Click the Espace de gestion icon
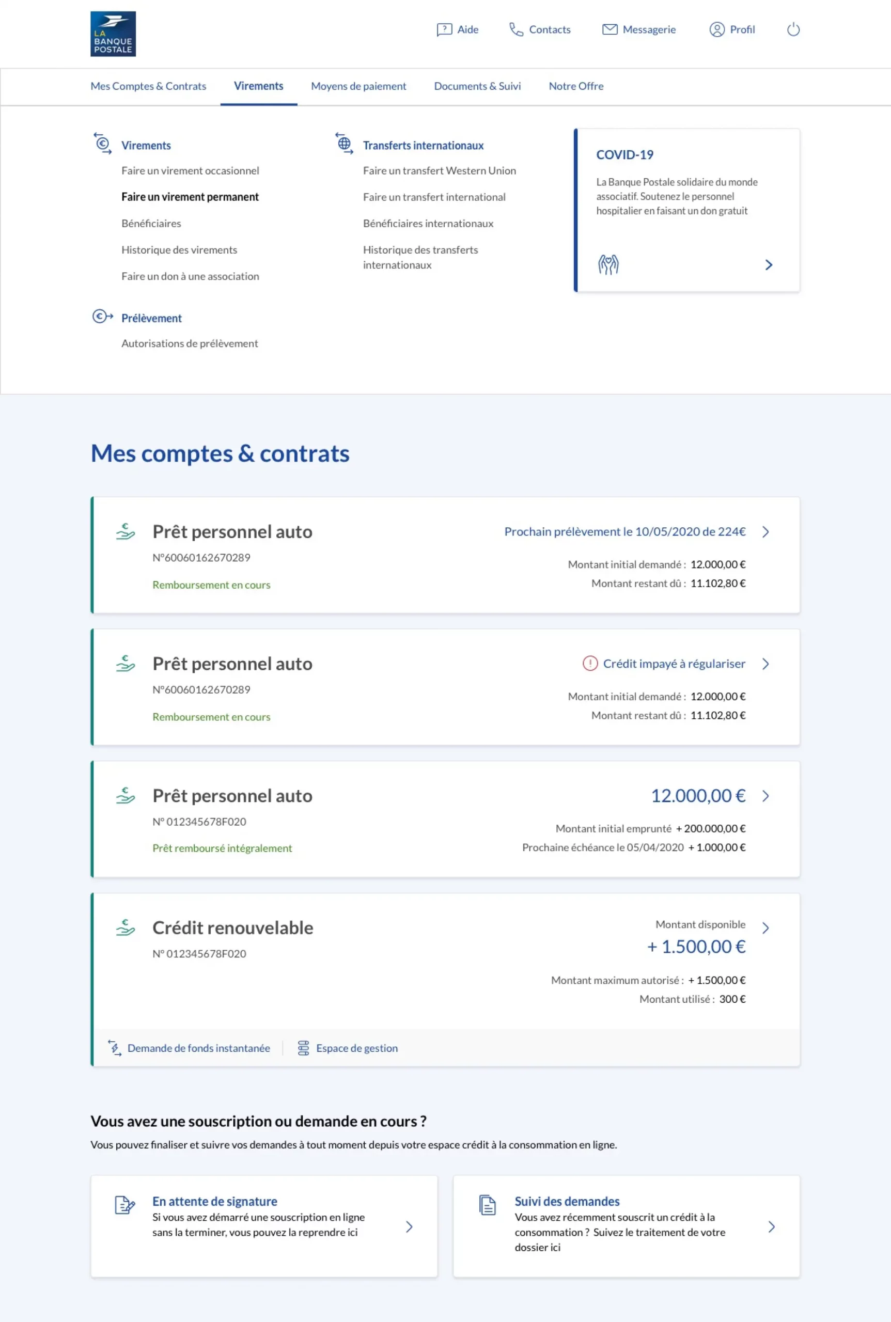 303,1048
